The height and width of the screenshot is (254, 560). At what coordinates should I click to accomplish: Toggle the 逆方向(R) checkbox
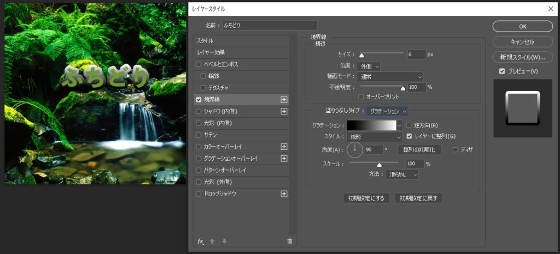pos(409,125)
